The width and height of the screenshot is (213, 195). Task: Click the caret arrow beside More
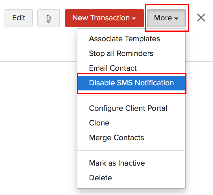point(176,19)
